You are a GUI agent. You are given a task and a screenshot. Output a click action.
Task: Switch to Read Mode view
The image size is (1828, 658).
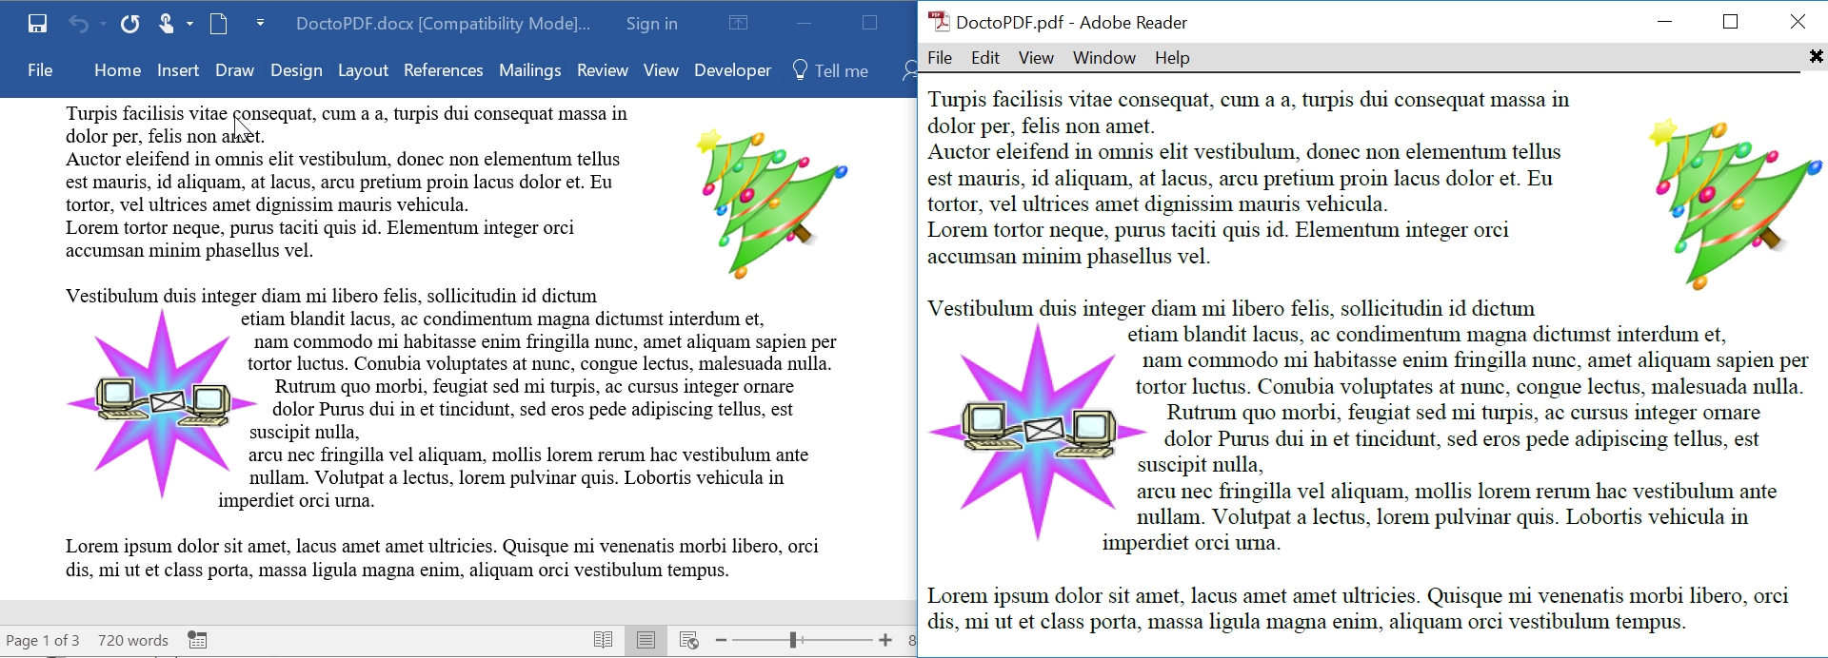[x=604, y=640]
